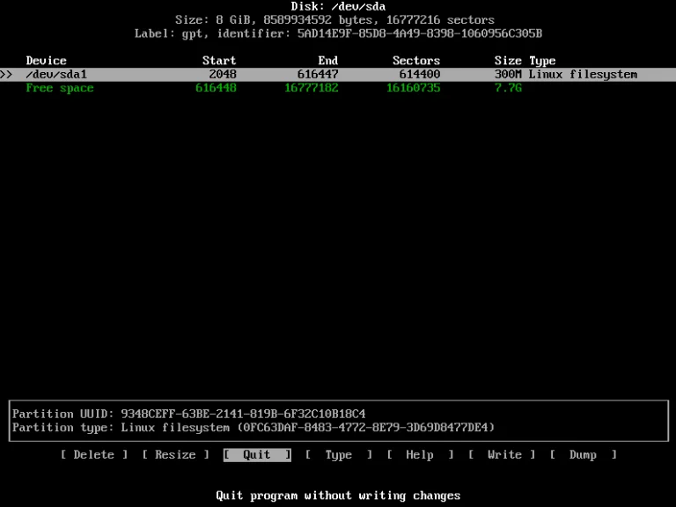Select the Delete menu option
The width and height of the screenshot is (676, 507).
click(94, 455)
